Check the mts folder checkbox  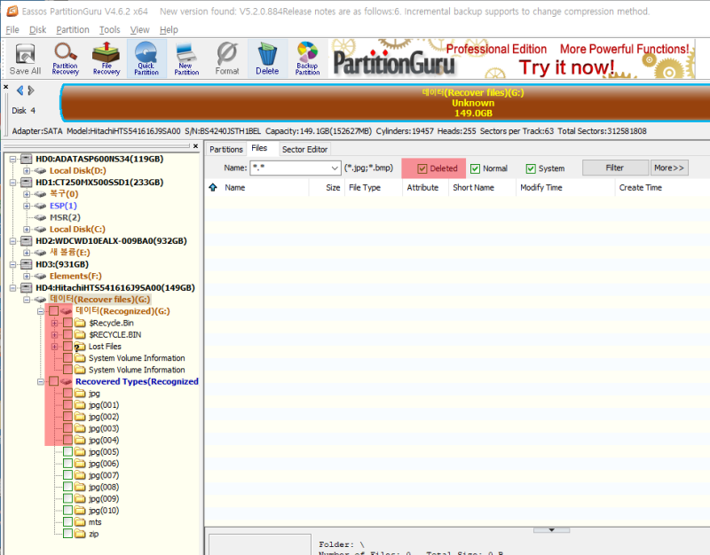pos(68,522)
